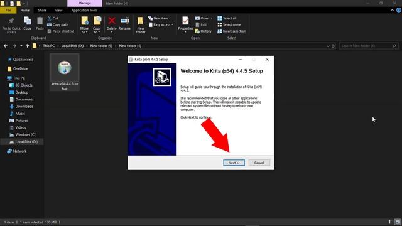Click the Edit ribbon button
This screenshot has width=402, height=226.
tap(201, 24)
